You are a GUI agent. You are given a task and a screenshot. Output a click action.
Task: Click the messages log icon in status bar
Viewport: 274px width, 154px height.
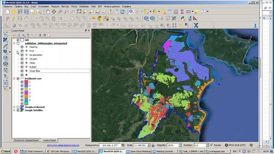tap(251, 145)
